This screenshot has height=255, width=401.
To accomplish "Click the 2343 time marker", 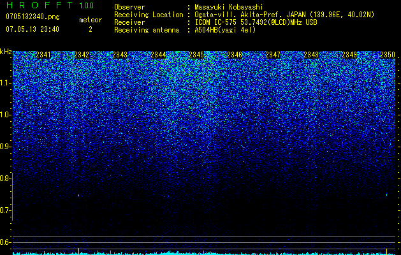I will click(x=120, y=55).
